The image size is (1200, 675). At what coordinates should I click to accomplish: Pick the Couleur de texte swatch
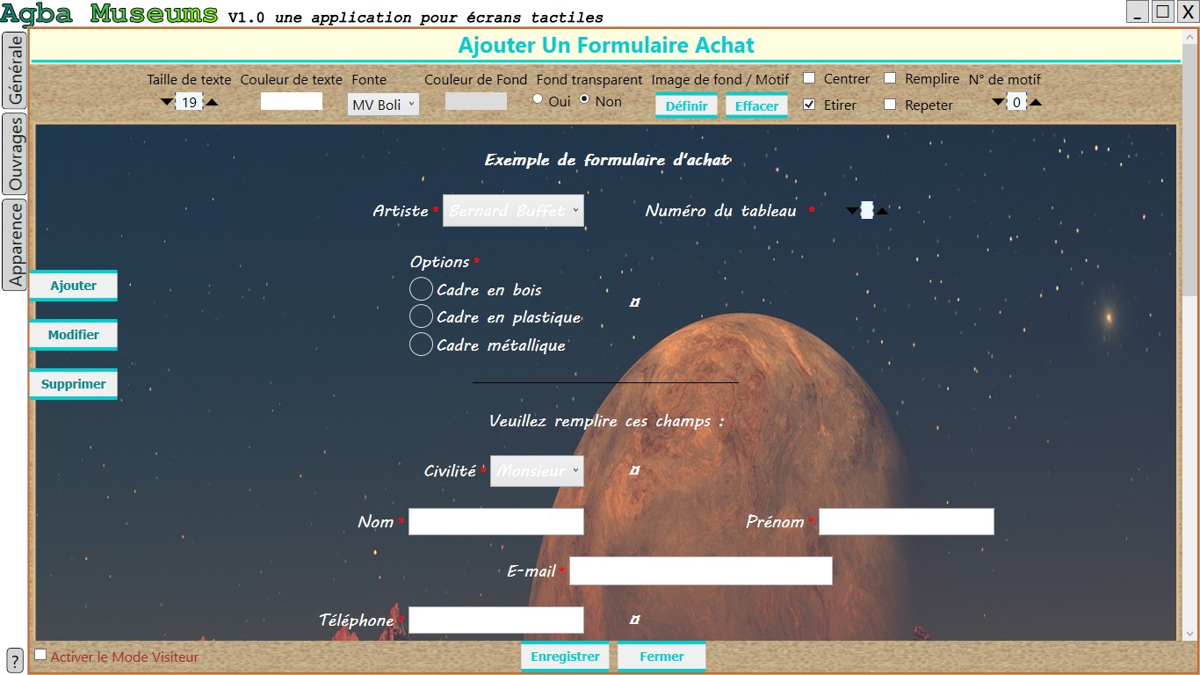pyautogui.click(x=292, y=101)
